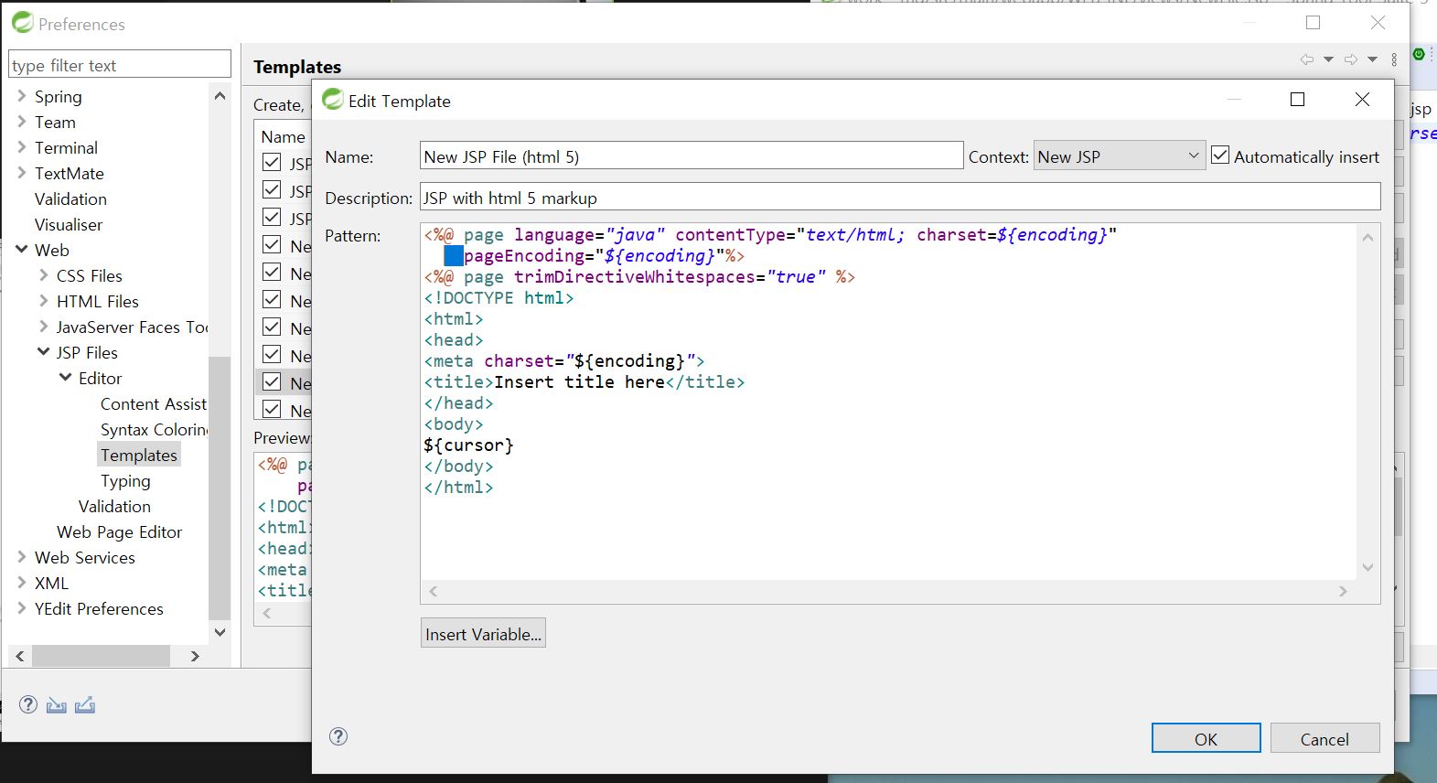Open the Context dropdown New JSP
The width and height of the screenshot is (1437, 783).
1119,156
